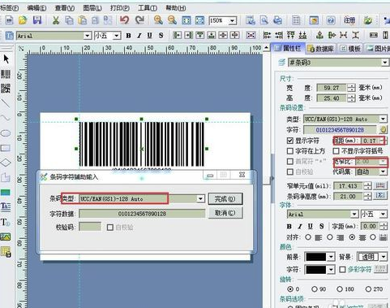Copy the selected object via the toolbar copy icon
The image size is (390, 308).
tap(69, 20)
